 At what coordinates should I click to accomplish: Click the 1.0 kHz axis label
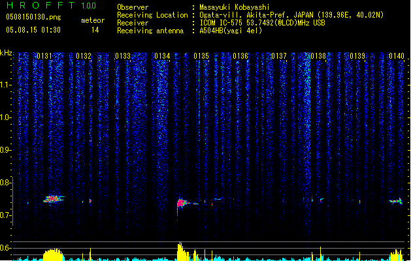click(x=6, y=117)
